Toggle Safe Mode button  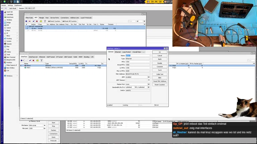[x=12, y=8]
